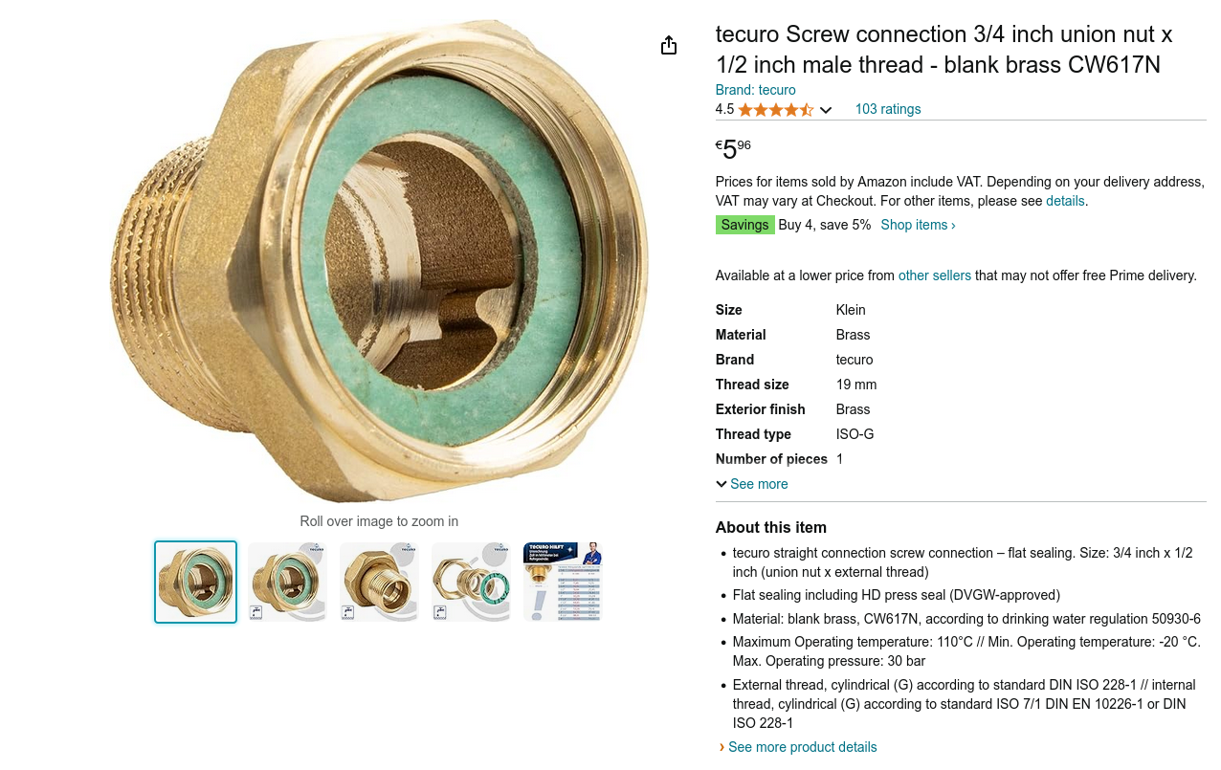Open the tecuro size chart thumbnail
The height and width of the screenshot is (770, 1221).
coord(563,582)
